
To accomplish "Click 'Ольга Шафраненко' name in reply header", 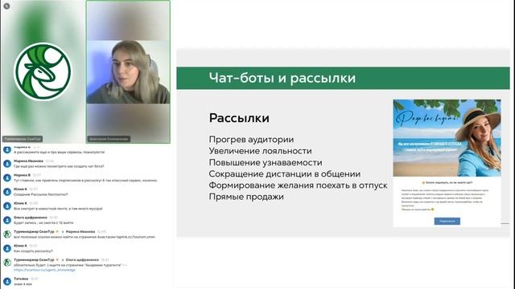I will [82, 260].
